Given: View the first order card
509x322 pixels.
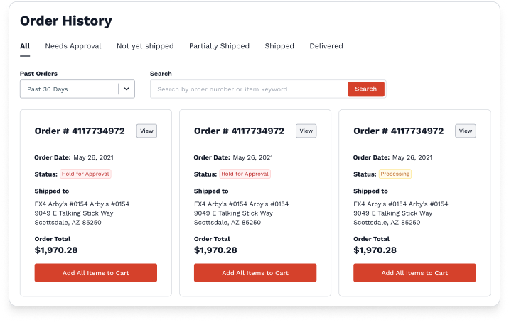Looking at the screenshot, I should [146, 131].
